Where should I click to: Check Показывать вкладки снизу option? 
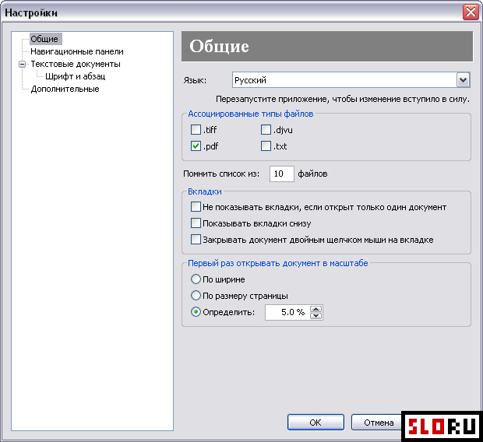[x=196, y=223]
